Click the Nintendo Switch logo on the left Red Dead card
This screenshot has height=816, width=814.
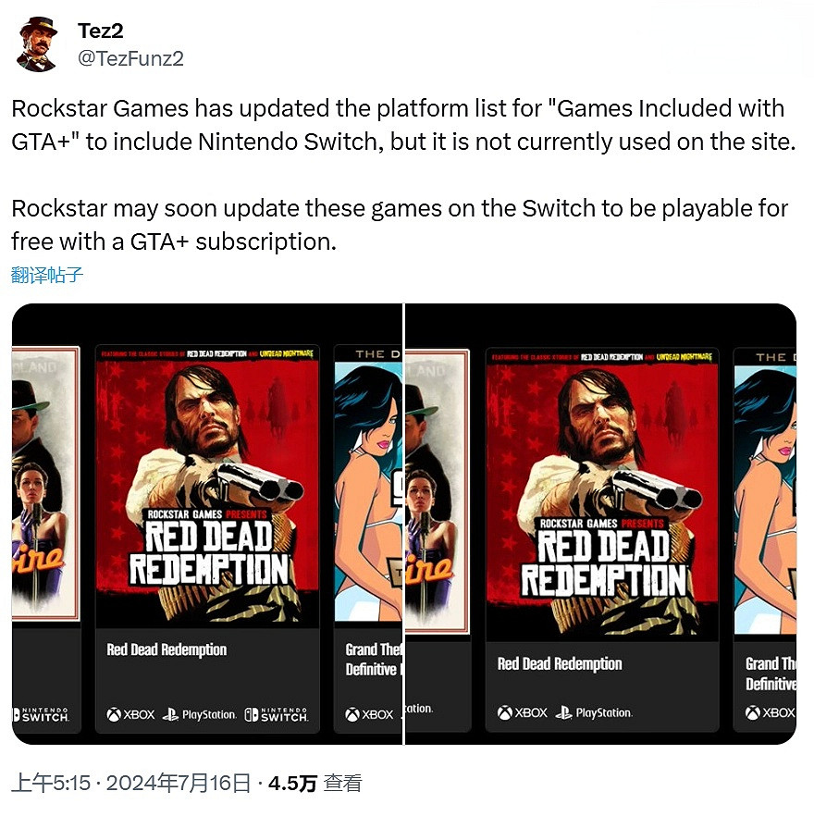[x=277, y=713]
